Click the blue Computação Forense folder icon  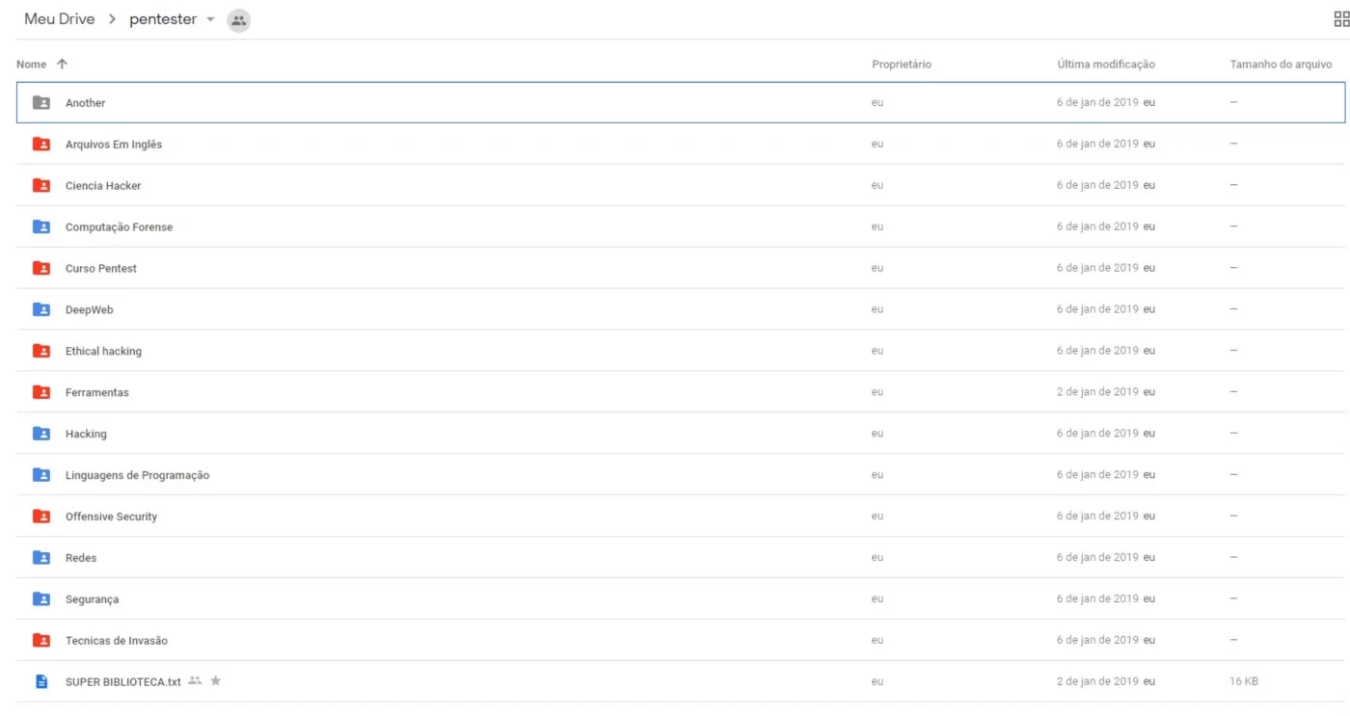(41, 226)
